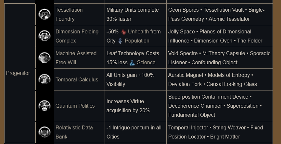Viewport: 281px width, 144px height.
Task: Open the Tessellation Foundry link
Action: (x=69, y=14)
